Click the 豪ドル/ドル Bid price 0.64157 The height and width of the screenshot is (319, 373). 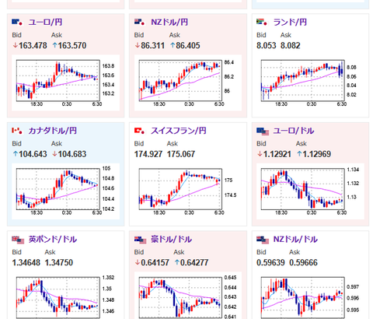[x=155, y=263]
